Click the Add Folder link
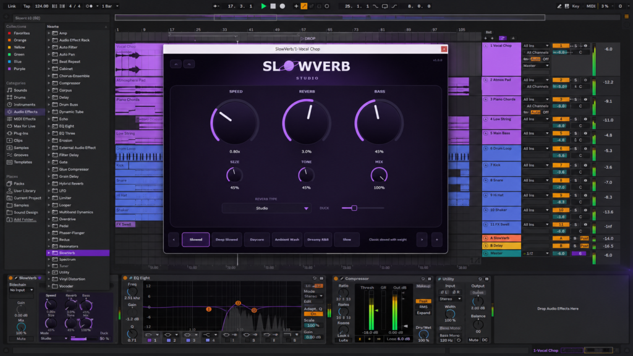The width and height of the screenshot is (633, 356). 25,219
